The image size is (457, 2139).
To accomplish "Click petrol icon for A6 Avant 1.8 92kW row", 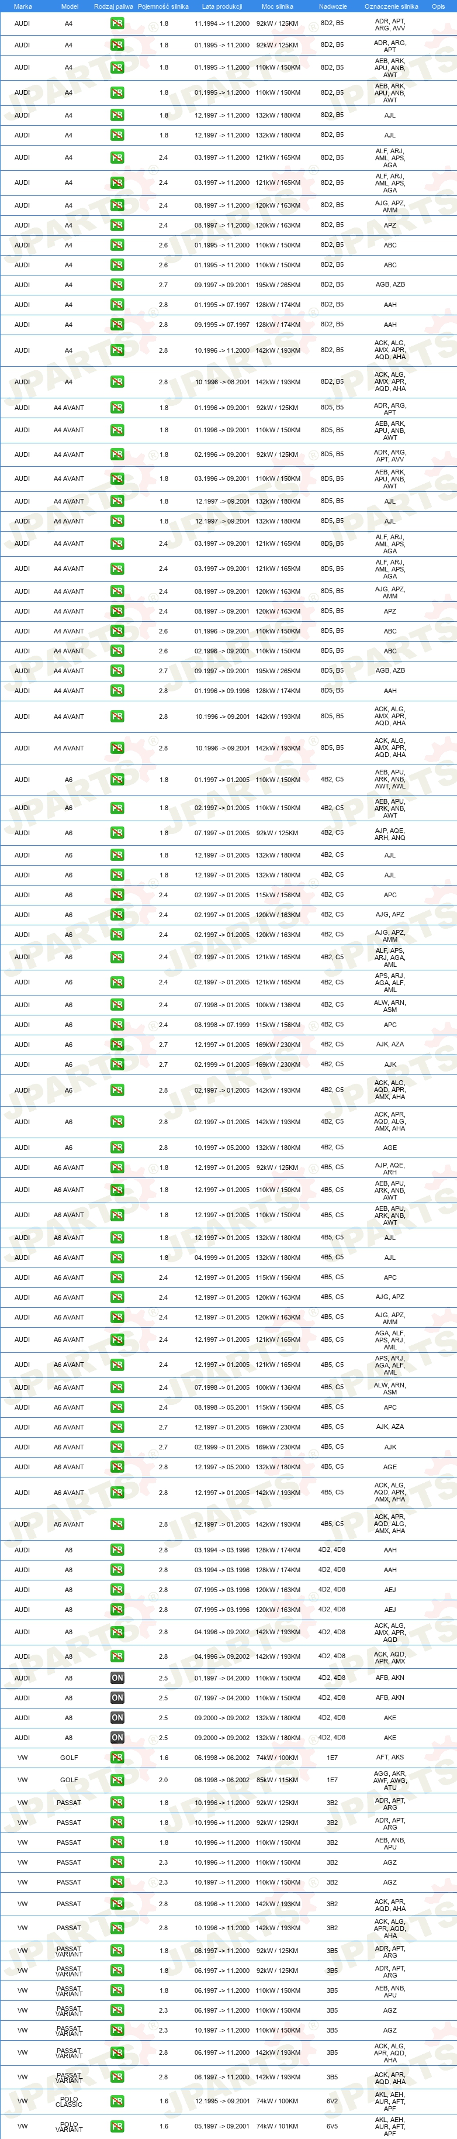I will 117,1167.
